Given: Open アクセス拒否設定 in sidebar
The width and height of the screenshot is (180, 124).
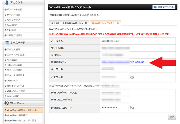Looking at the screenshot, I should pos(23,75).
